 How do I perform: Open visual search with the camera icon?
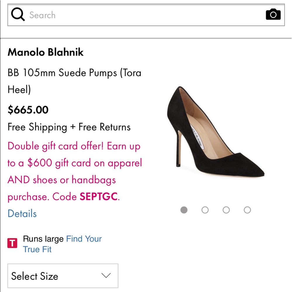point(273,14)
